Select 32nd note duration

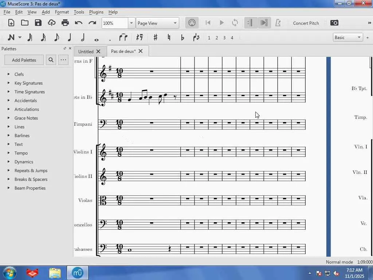30,38
